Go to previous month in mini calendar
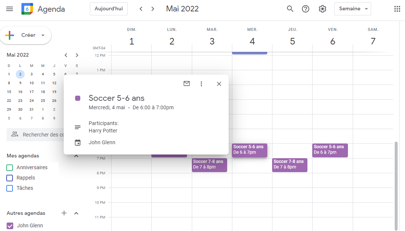This screenshot has width=405, height=231. point(66,55)
